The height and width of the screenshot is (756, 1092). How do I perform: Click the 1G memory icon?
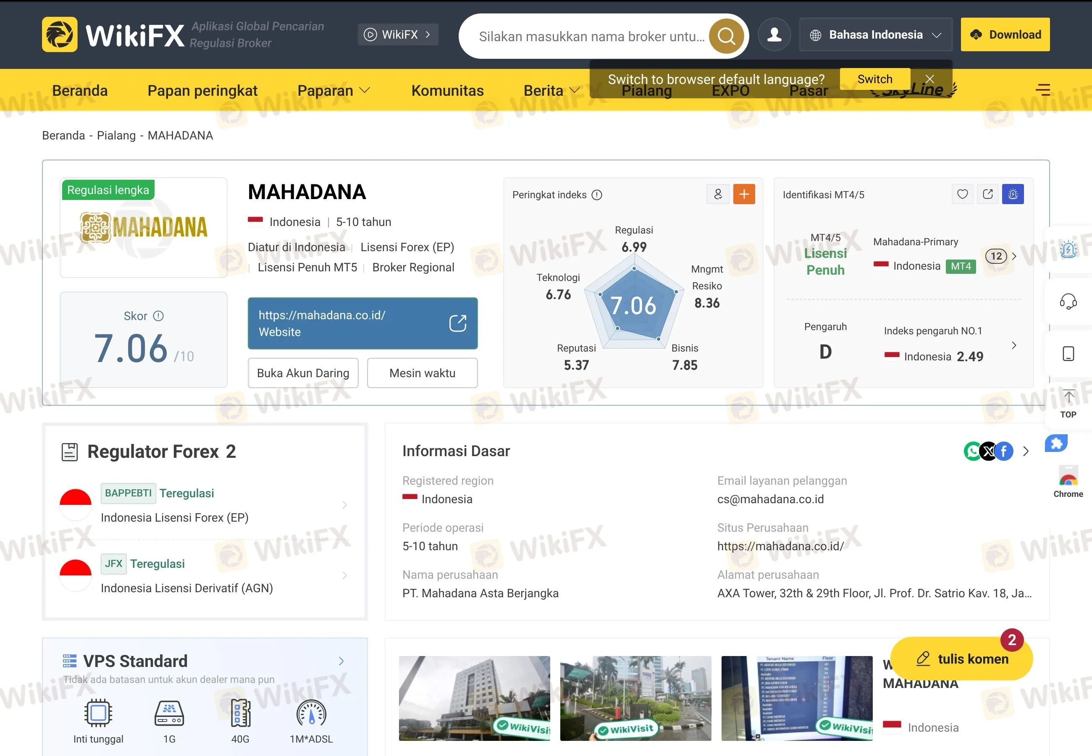[169, 712]
